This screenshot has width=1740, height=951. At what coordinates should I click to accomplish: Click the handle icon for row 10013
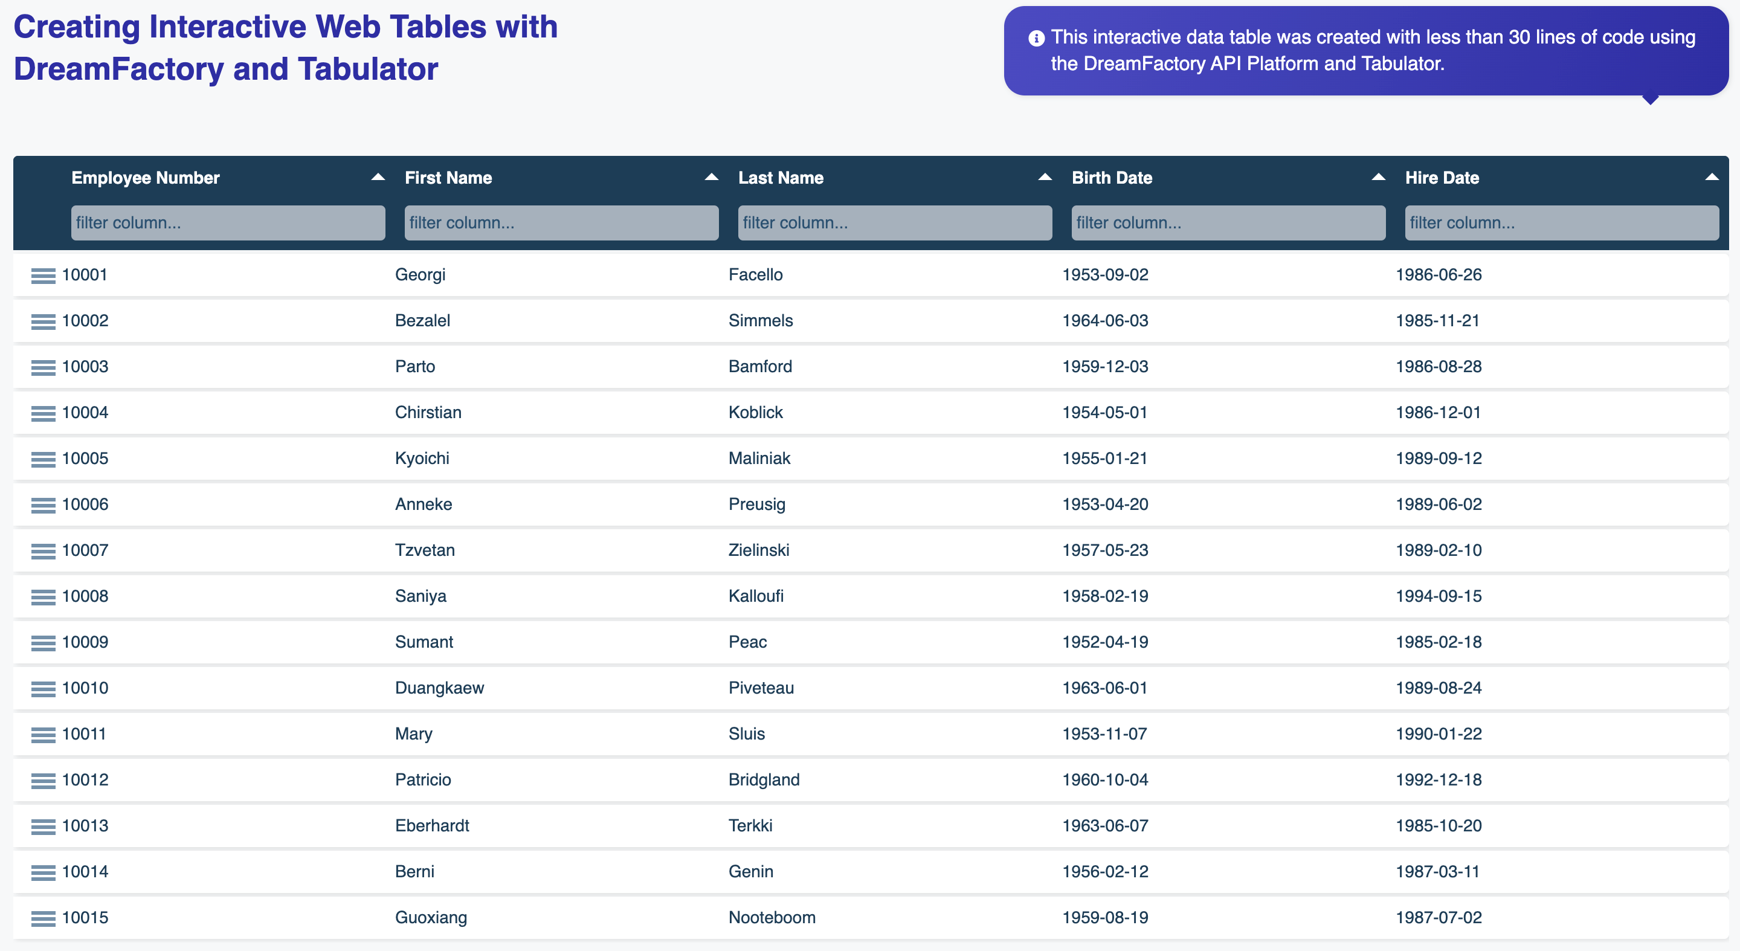click(x=43, y=827)
